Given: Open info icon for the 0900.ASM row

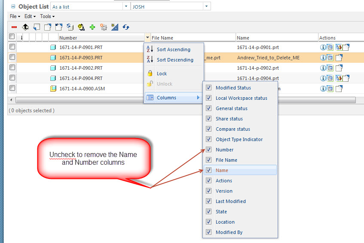Looking at the screenshot, I should click(x=323, y=89).
